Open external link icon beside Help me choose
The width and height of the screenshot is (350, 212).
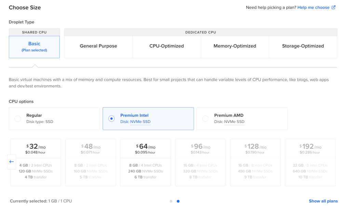click(x=334, y=8)
